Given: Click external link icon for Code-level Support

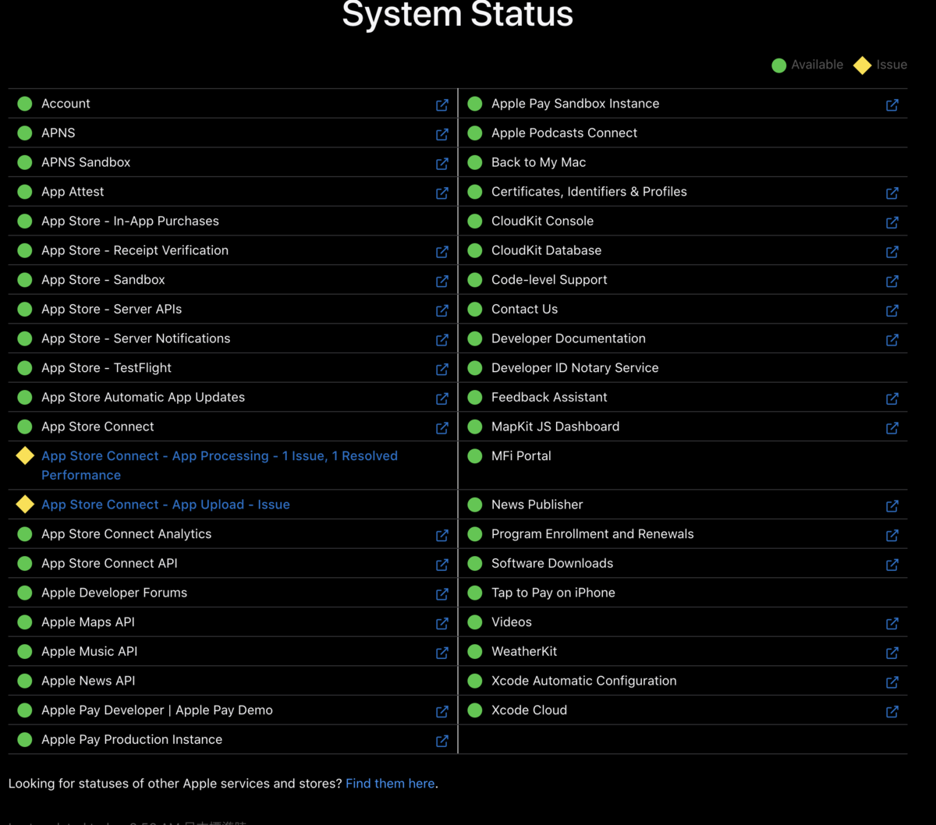Looking at the screenshot, I should tap(892, 281).
